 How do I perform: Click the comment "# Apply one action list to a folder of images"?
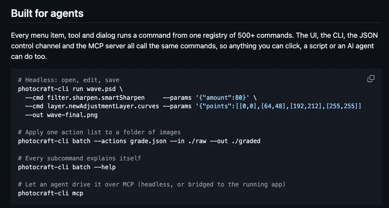click(x=99, y=132)
